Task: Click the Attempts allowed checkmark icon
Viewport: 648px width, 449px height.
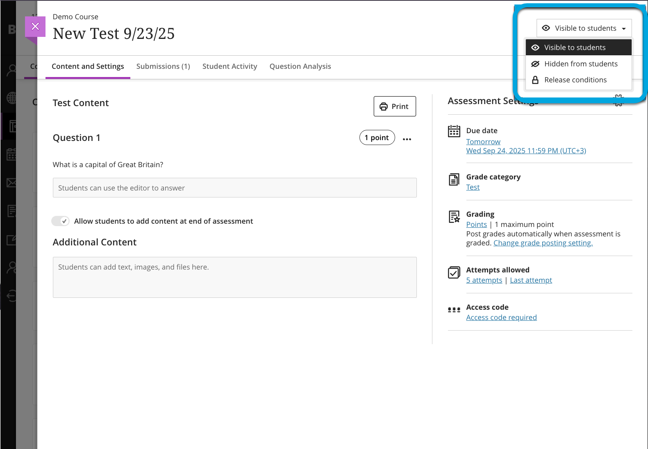Action: click(454, 272)
